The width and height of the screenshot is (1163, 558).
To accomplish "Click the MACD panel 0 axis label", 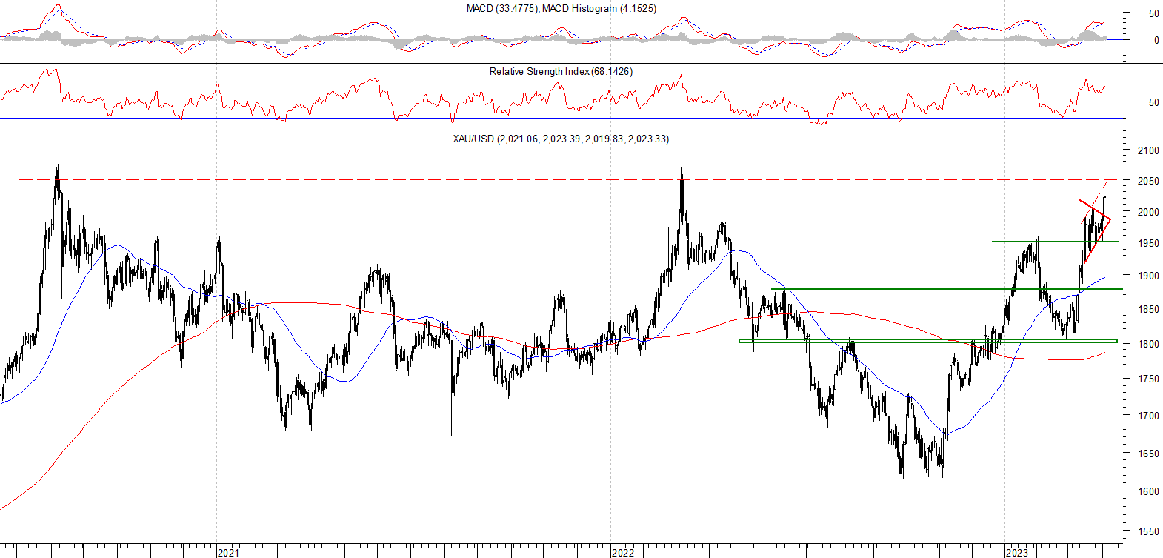I will (x=1156, y=40).
